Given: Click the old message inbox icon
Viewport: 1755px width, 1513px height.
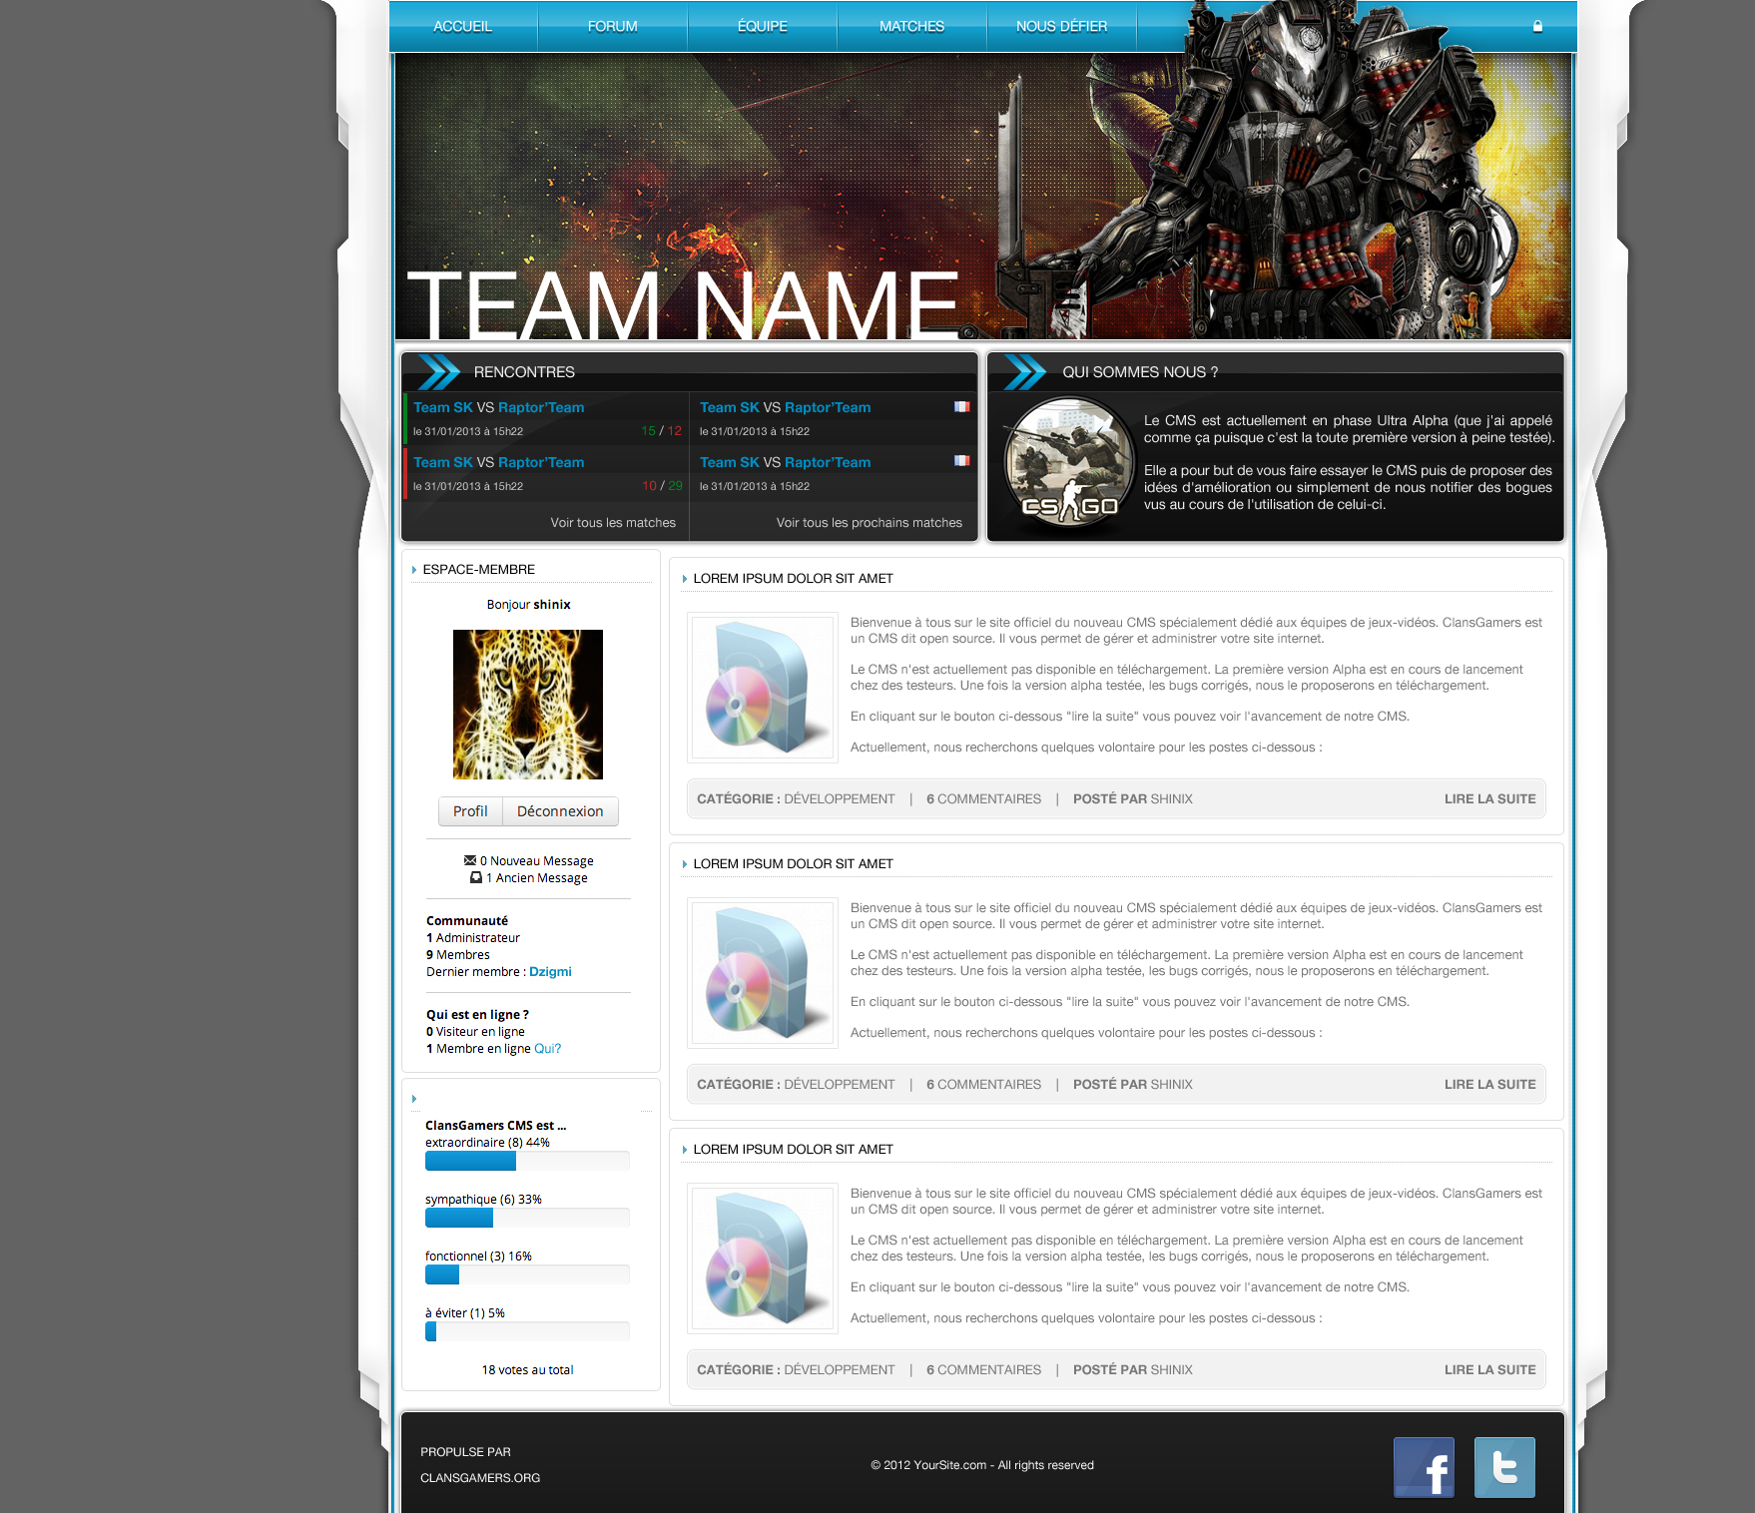Looking at the screenshot, I should pos(476,877).
